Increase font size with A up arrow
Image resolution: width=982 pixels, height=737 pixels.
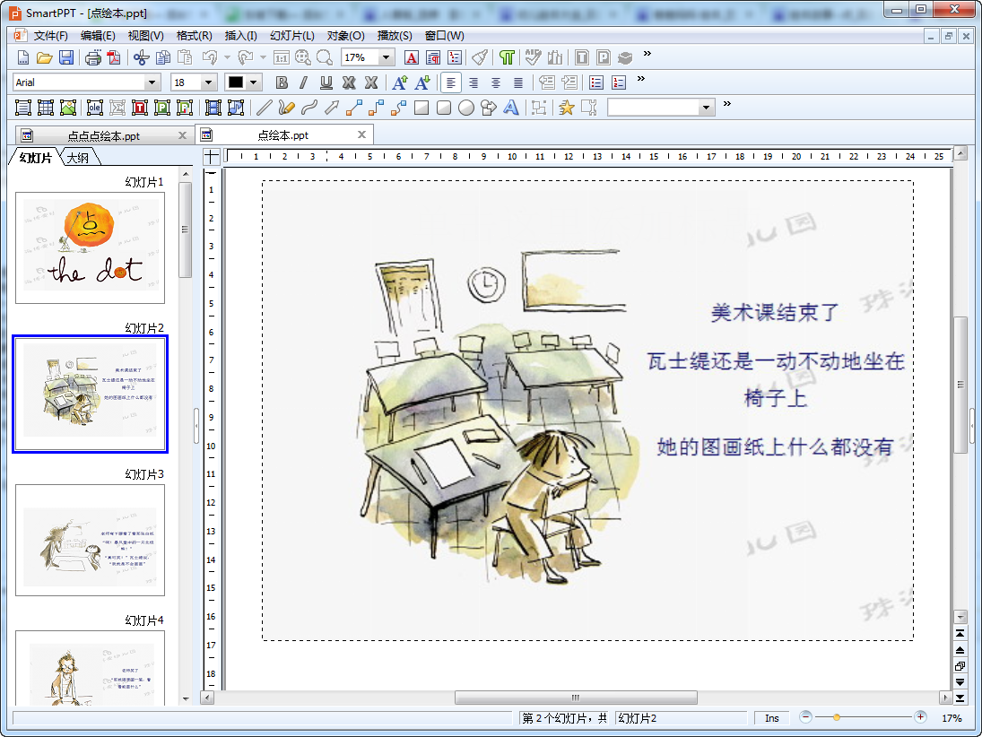pyautogui.click(x=400, y=82)
